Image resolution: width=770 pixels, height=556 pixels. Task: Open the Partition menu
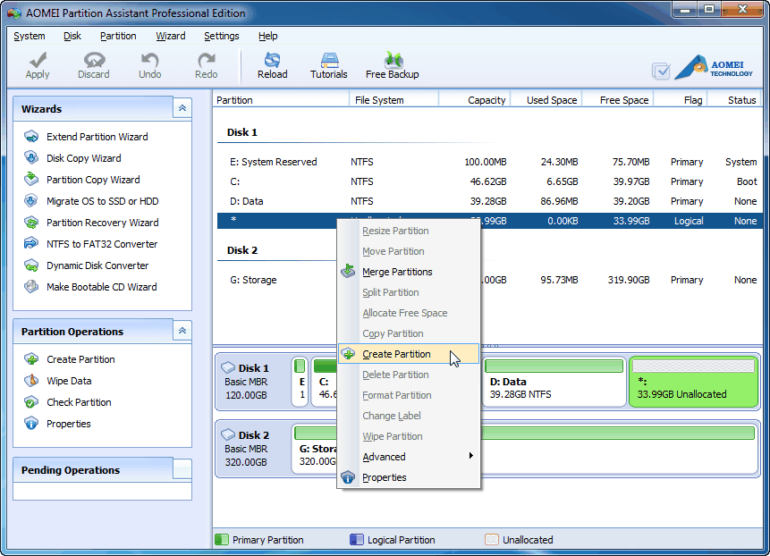118,36
